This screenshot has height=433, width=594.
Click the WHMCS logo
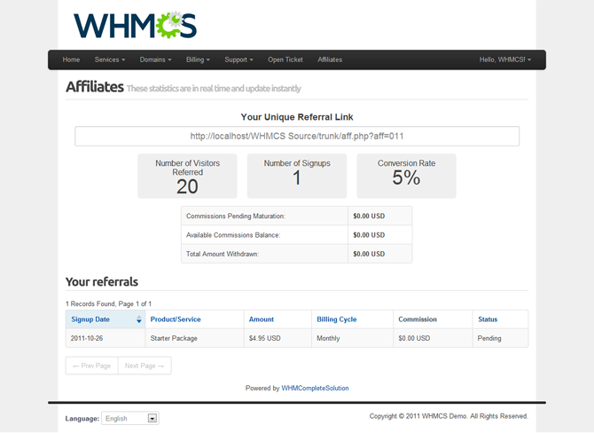135,25
